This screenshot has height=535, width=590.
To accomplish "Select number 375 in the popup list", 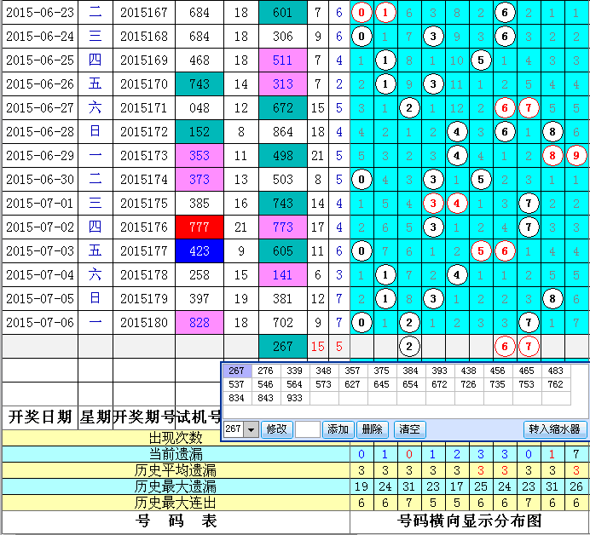I will click(x=382, y=371).
